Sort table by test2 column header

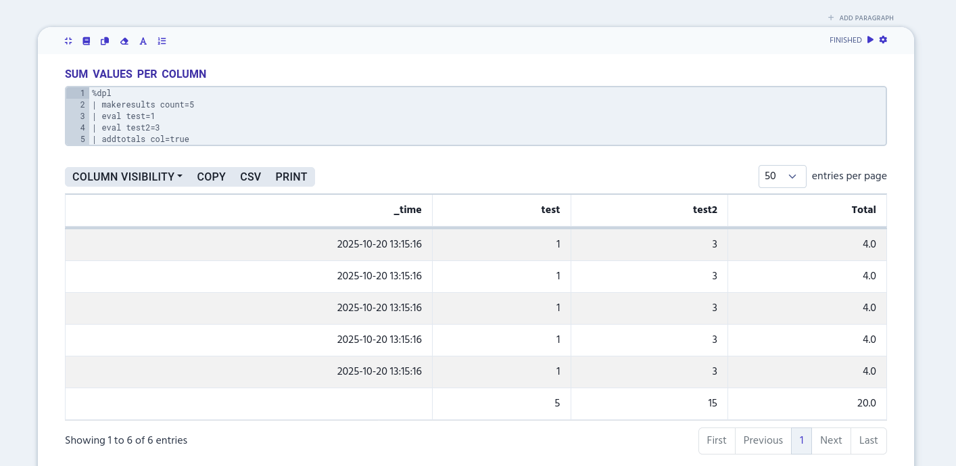point(704,210)
